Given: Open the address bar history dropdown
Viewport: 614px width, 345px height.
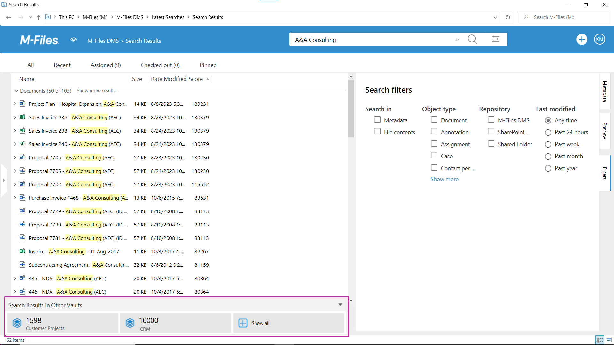Looking at the screenshot, I should tap(495, 17).
